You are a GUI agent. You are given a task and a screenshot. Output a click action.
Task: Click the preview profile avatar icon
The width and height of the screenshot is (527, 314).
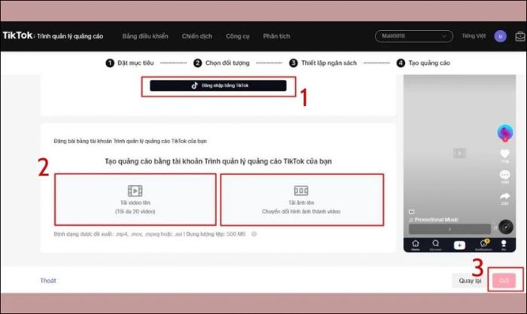505,133
